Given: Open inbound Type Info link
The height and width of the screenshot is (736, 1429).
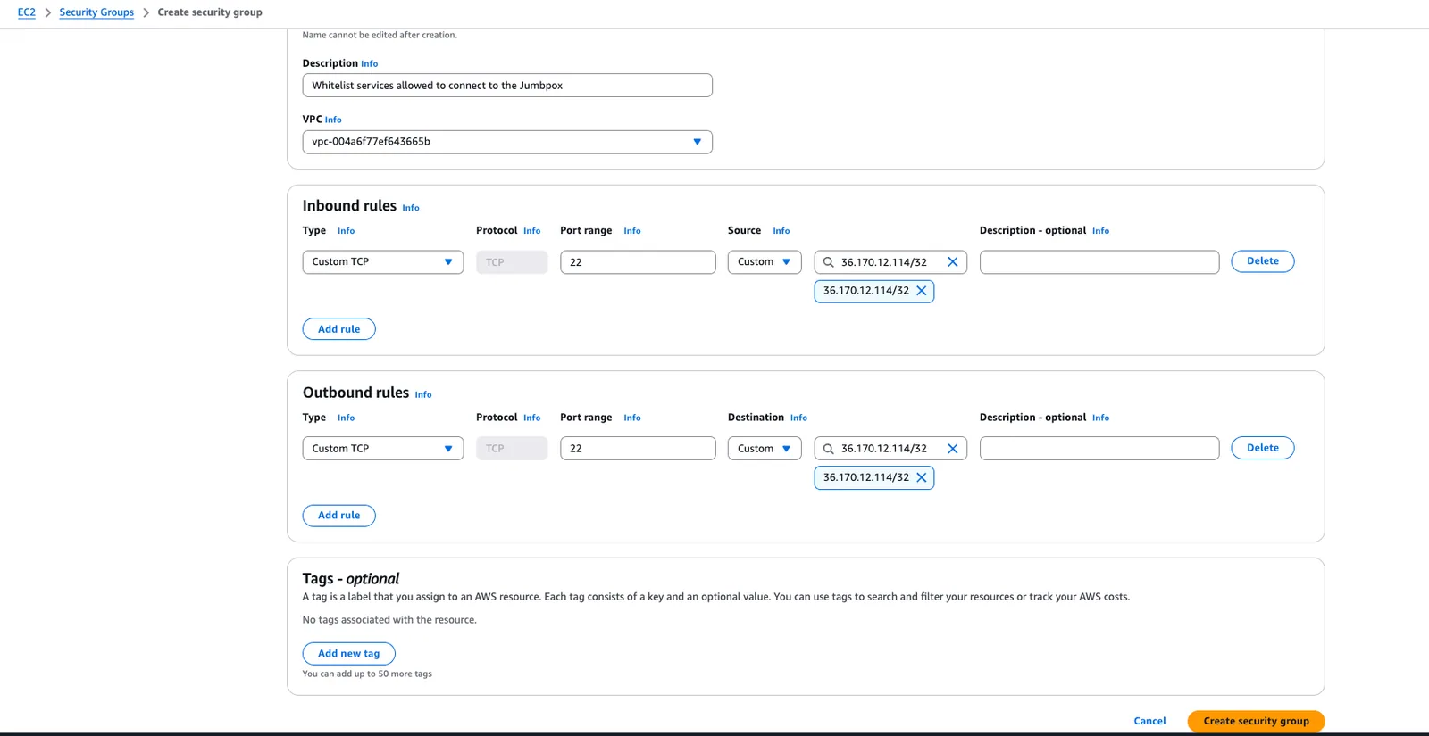Looking at the screenshot, I should [x=347, y=231].
